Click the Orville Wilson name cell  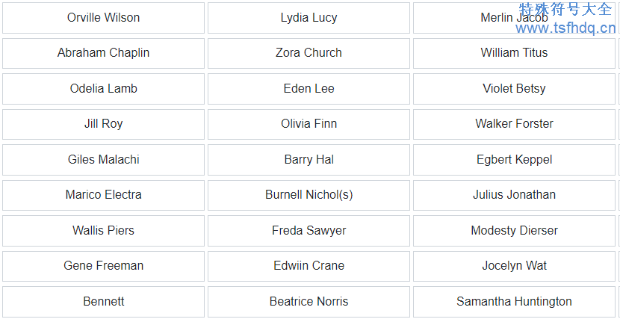pyautogui.click(x=103, y=18)
